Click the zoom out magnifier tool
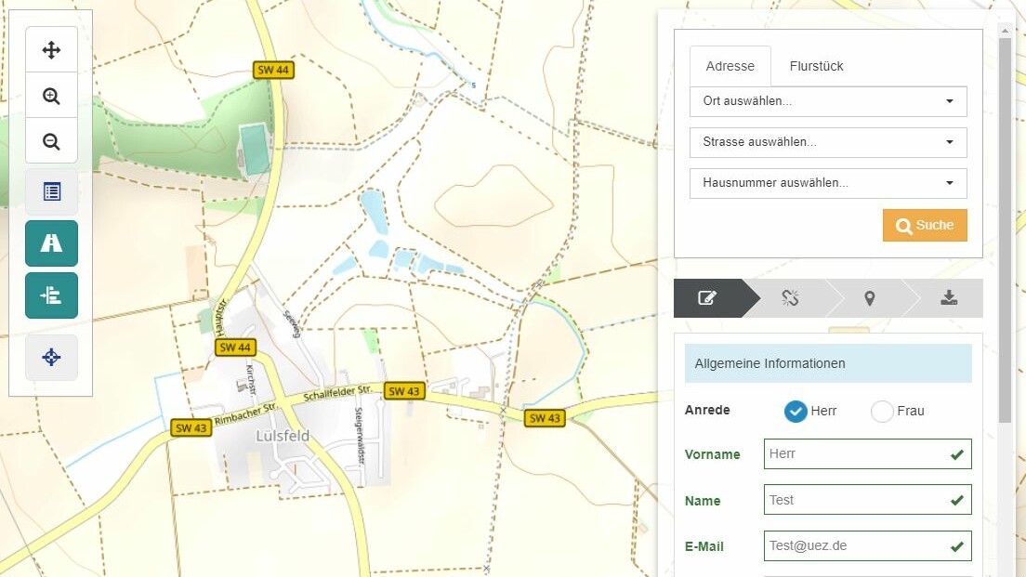The image size is (1026, 577). [x=51, y=141]
